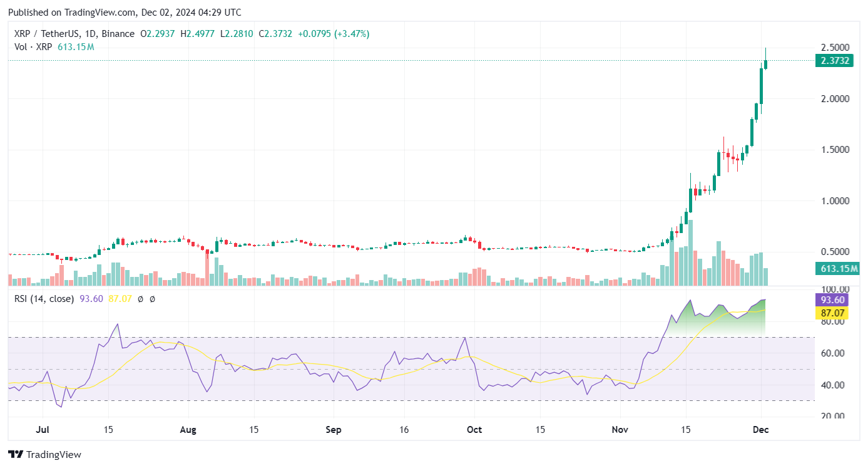Select the Aug label on the time axis
868x468 pixels.
(x=188, y=430)
